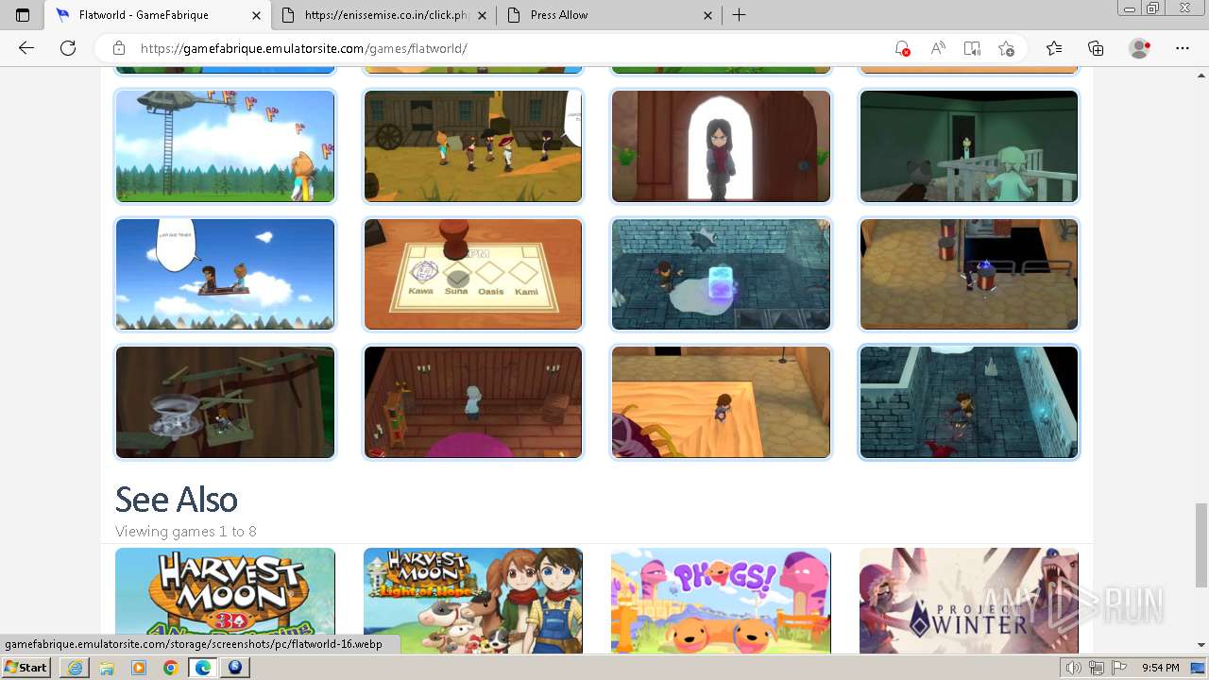Click the See Also heading
The height and width of the screenshot is (680, 1209).
(x=177, y=500)
